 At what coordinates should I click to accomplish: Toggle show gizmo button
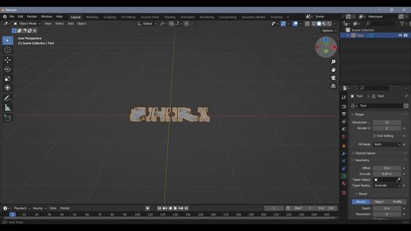click(x=283, y=24)
